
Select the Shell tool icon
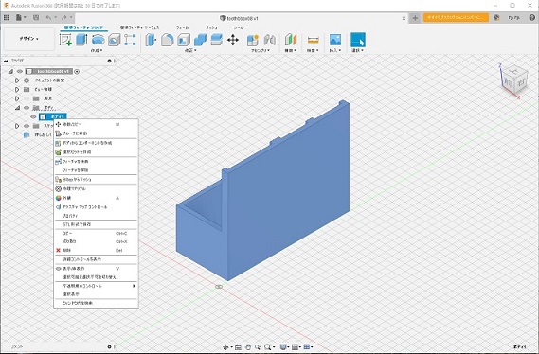point(184,40)
